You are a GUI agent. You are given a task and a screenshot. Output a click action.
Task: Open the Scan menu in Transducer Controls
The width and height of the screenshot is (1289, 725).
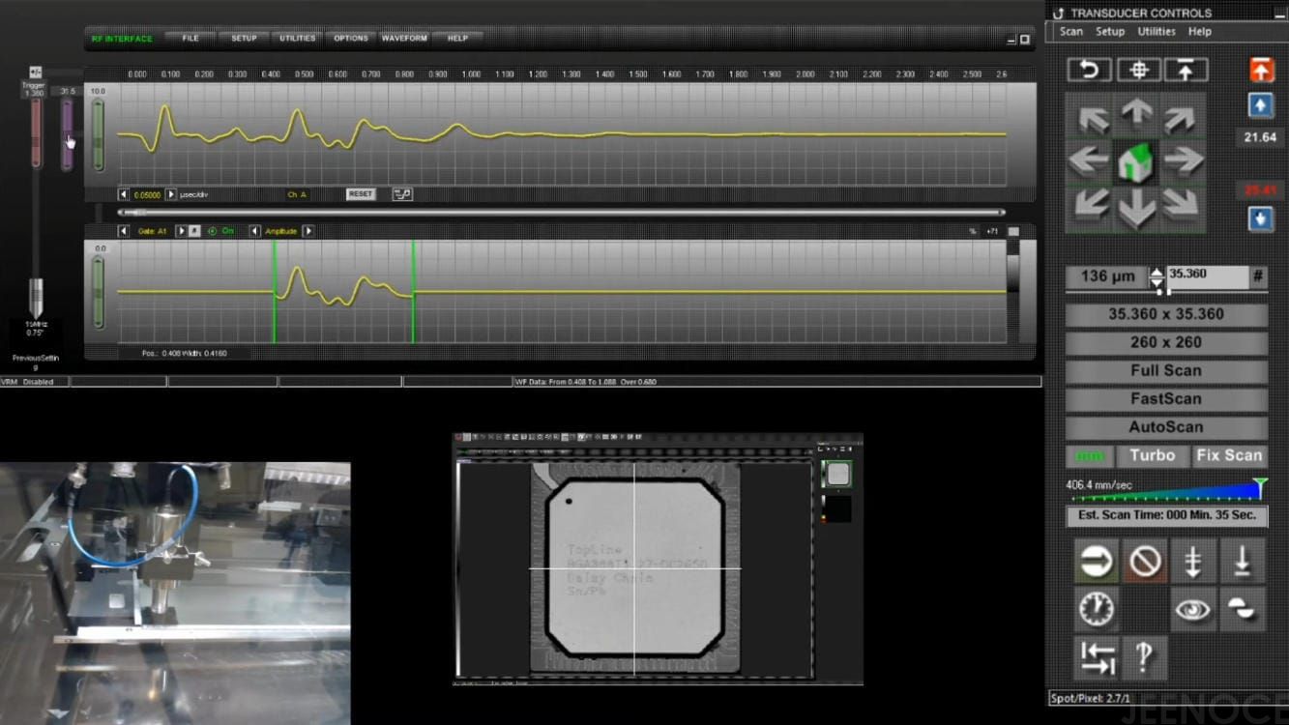click(1070, 32)
